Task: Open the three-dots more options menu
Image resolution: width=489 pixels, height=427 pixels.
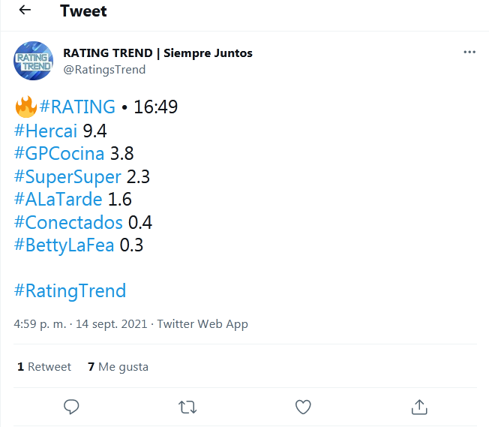Action: [469, 52]
